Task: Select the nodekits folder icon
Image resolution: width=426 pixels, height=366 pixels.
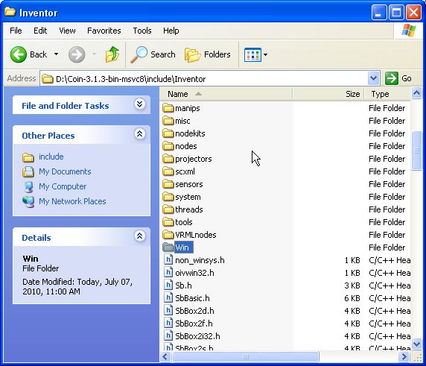Action: pos(168,133)
